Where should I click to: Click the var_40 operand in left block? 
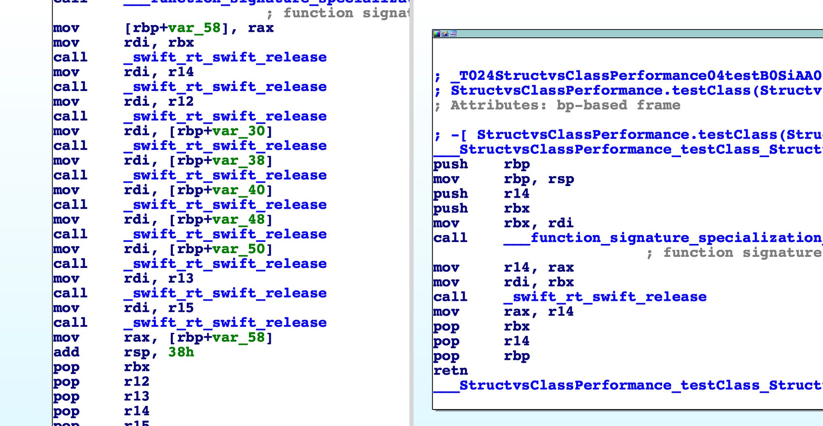pyautogui.click(x=239, y=190)
